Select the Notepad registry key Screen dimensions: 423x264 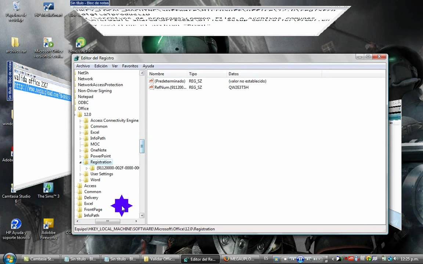coord(85,96)
